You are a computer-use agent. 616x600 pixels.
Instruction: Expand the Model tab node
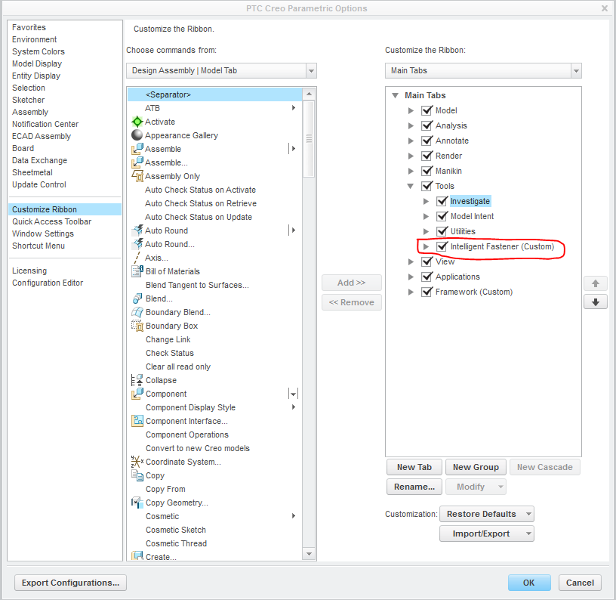click(x=411, y=110)
